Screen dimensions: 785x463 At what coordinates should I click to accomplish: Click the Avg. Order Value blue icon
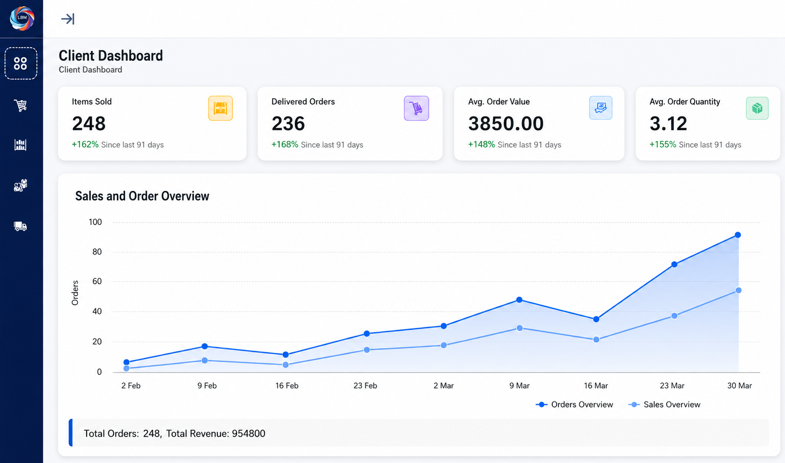[x=601, y=108]
